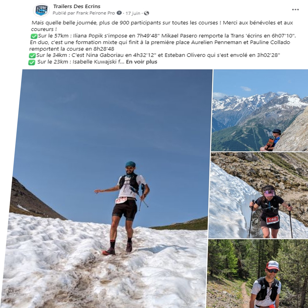Open the forest trail runner photo
Image resolution: width=308 pixels, height=308 pixels.
pos(258,274)
